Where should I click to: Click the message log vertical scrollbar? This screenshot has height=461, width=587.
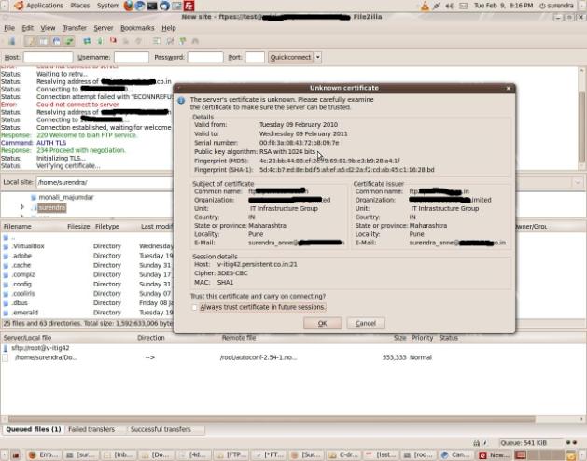pos(582,119)
